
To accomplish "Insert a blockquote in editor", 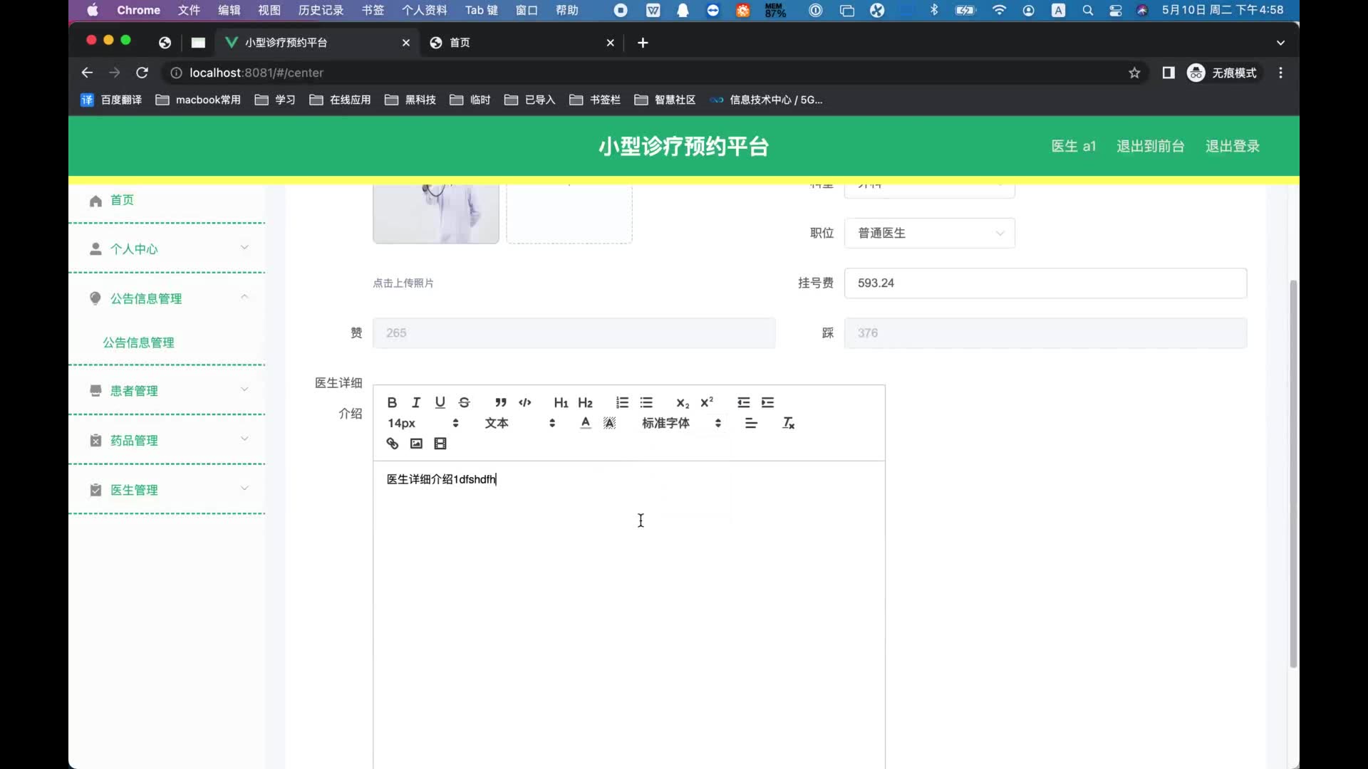I will [501, 402].
